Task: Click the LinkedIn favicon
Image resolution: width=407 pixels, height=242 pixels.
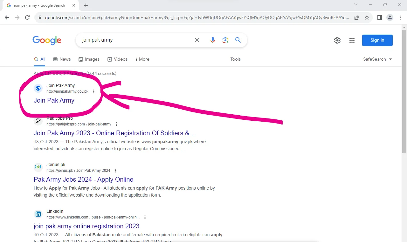Action: point(38,214)
